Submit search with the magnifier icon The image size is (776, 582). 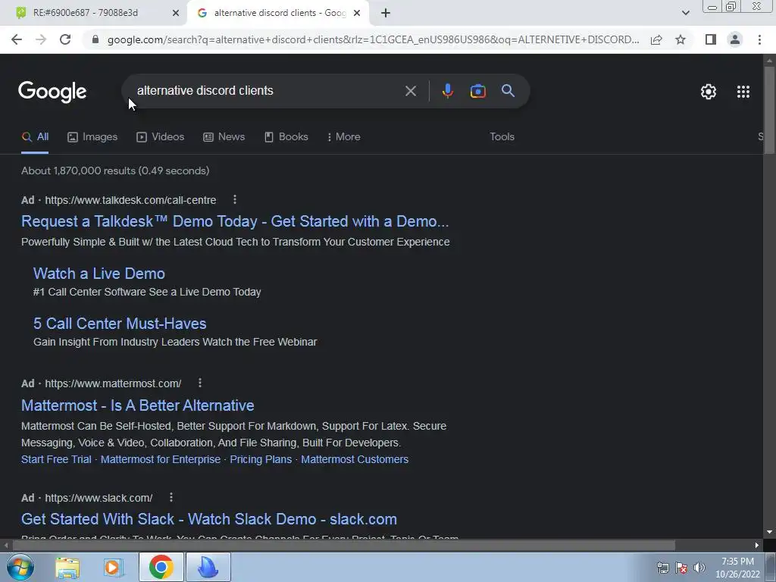point(508,91)
